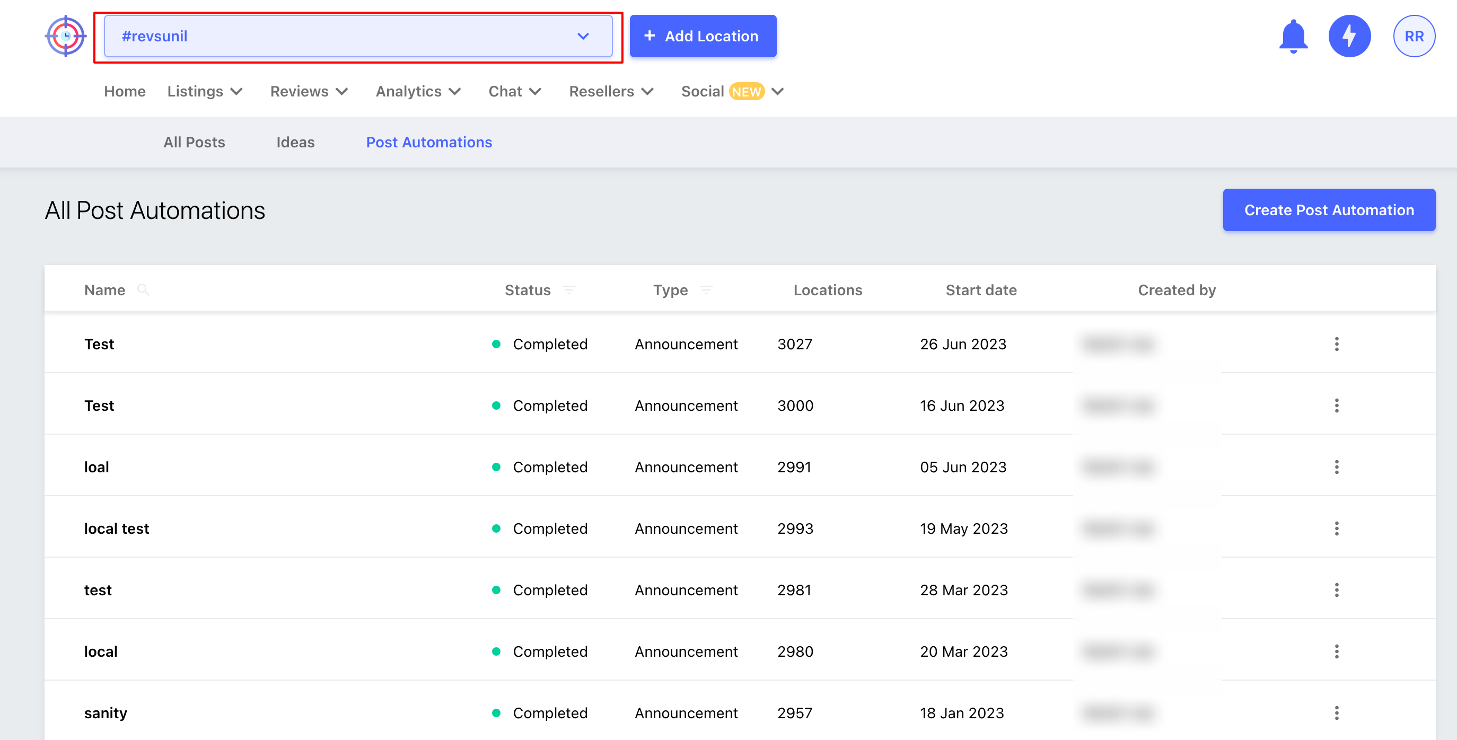
Task: Open the notifications bell
Action: (1293, 36)
